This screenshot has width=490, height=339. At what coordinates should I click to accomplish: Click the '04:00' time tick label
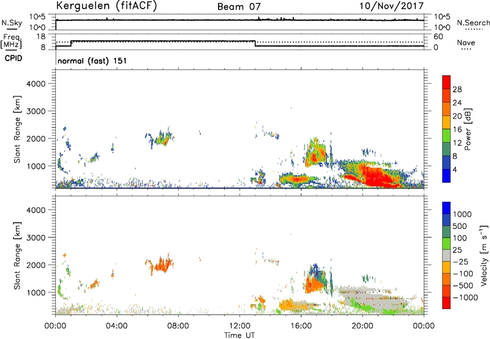tap(116, 326)
